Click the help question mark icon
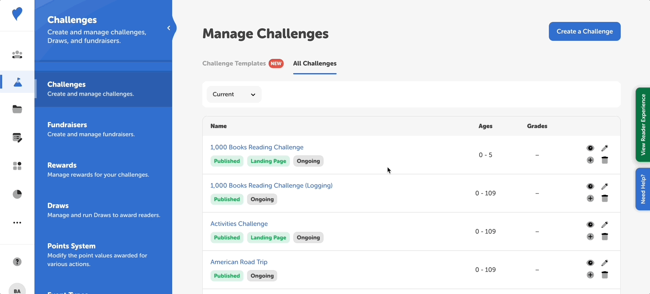650x294 pixels. click(x=17, y=262)
